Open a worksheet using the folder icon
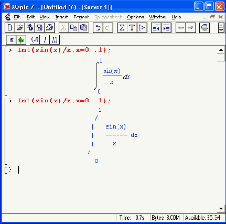 20,28
